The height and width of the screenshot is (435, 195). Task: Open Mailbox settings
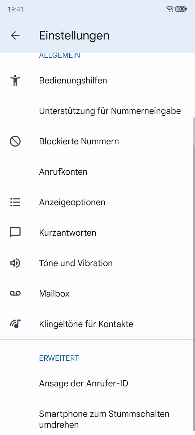coord(97,293)
